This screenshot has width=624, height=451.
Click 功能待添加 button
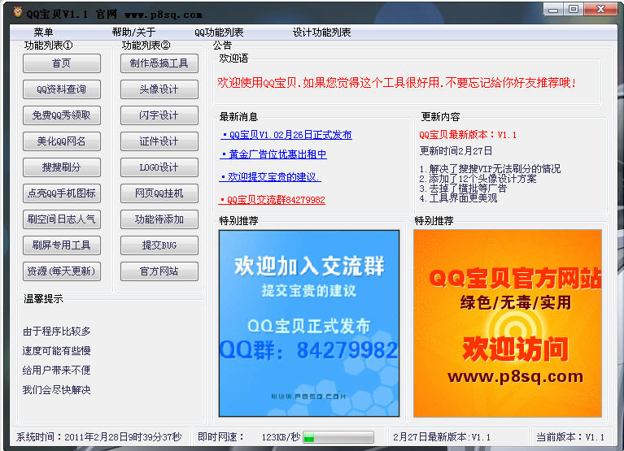(x=159, y=219)
